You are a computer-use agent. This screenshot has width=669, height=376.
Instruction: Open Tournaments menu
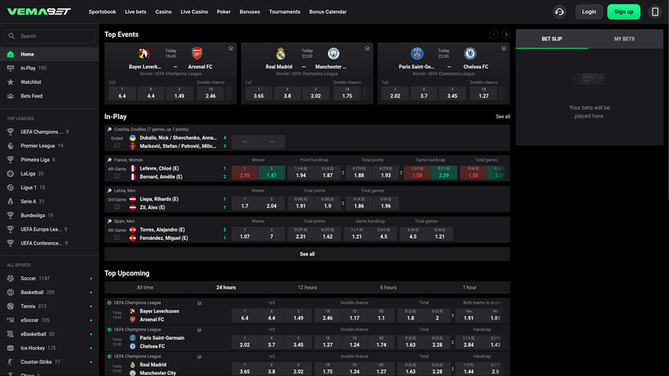point(285,12)
